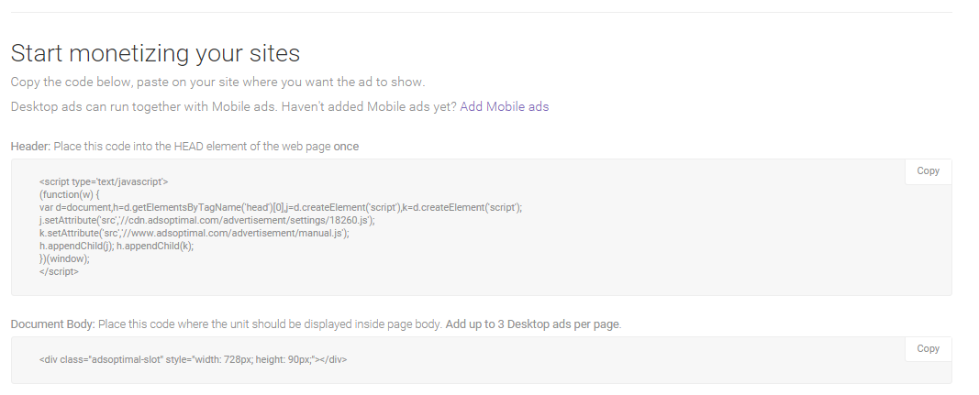Click the closing </script> tag line

tap(59, 272)
